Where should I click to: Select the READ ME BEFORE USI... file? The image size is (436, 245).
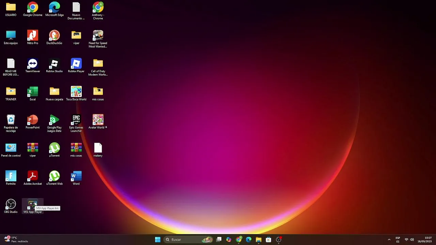click(x=11, y=67)
